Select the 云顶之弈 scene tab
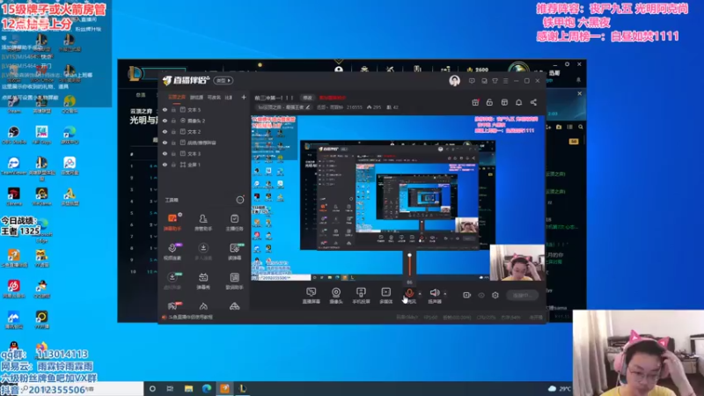 click(x=177, y=97)
